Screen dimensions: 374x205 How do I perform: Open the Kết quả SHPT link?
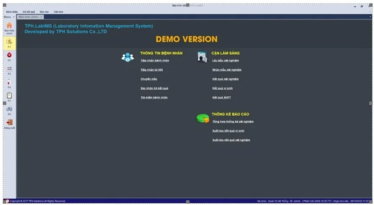[222, 97]
